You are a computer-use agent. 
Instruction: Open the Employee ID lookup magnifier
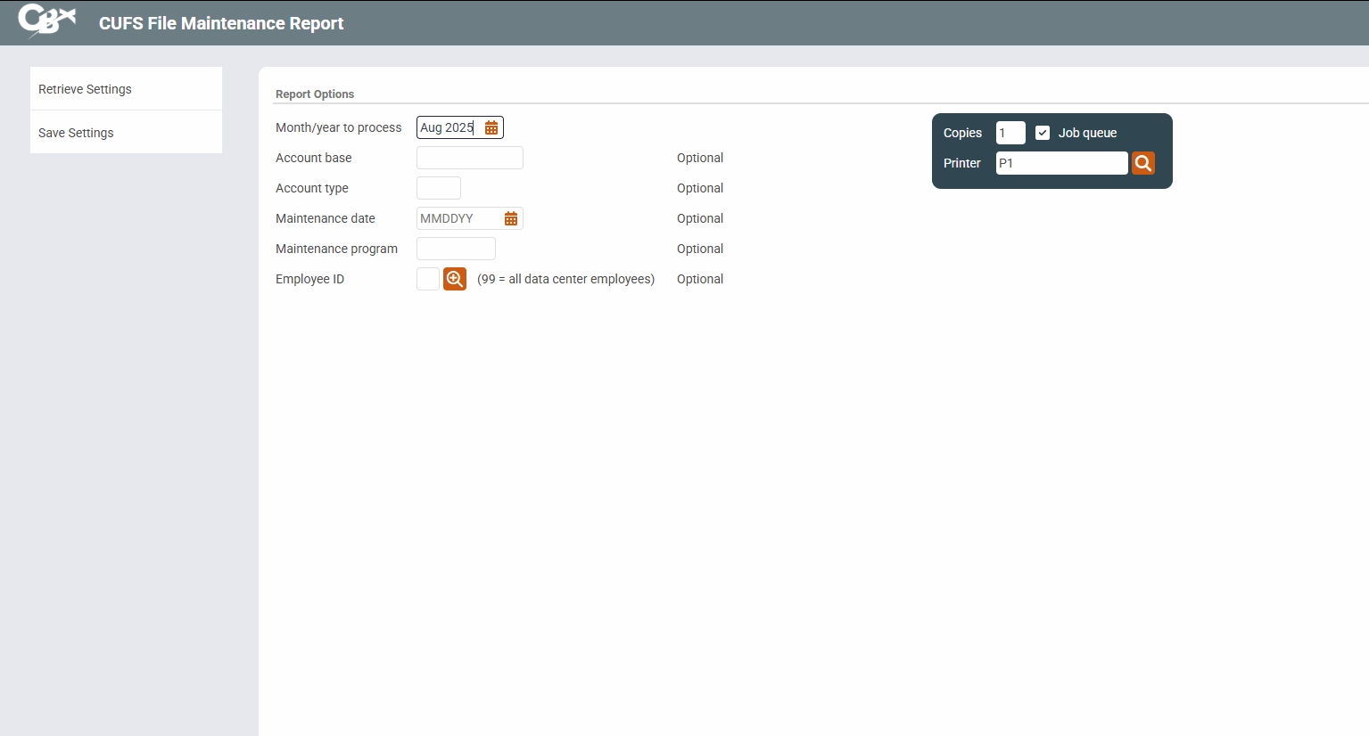[x=455, y=280]
